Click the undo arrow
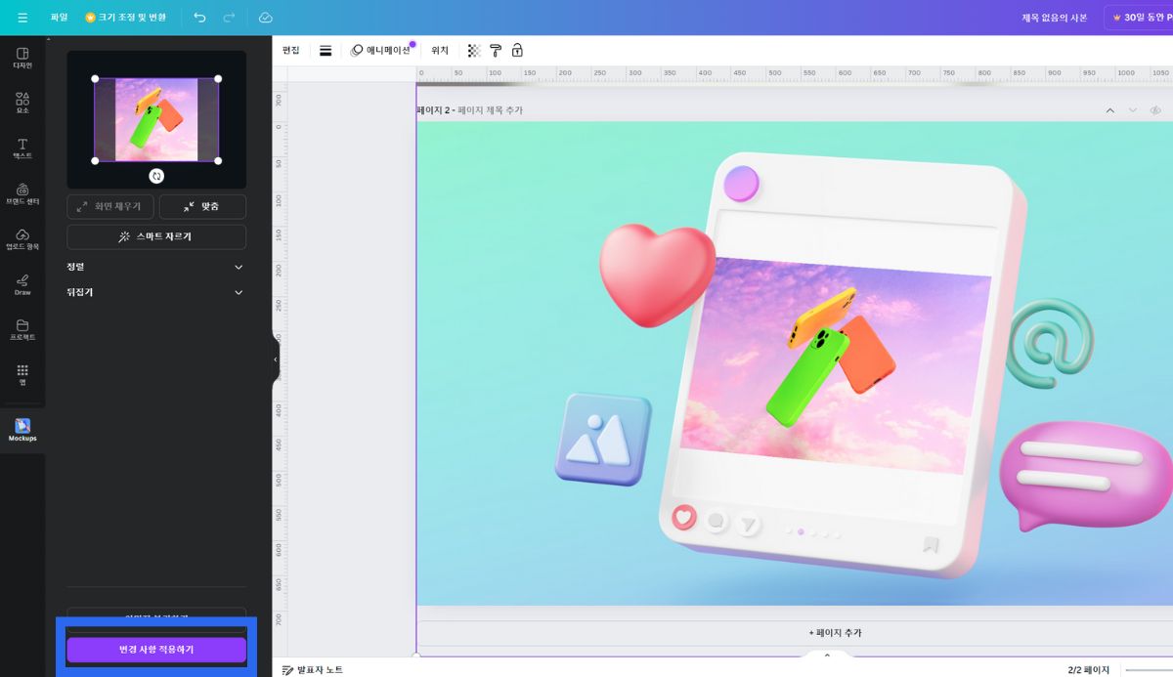 point(199,18)
